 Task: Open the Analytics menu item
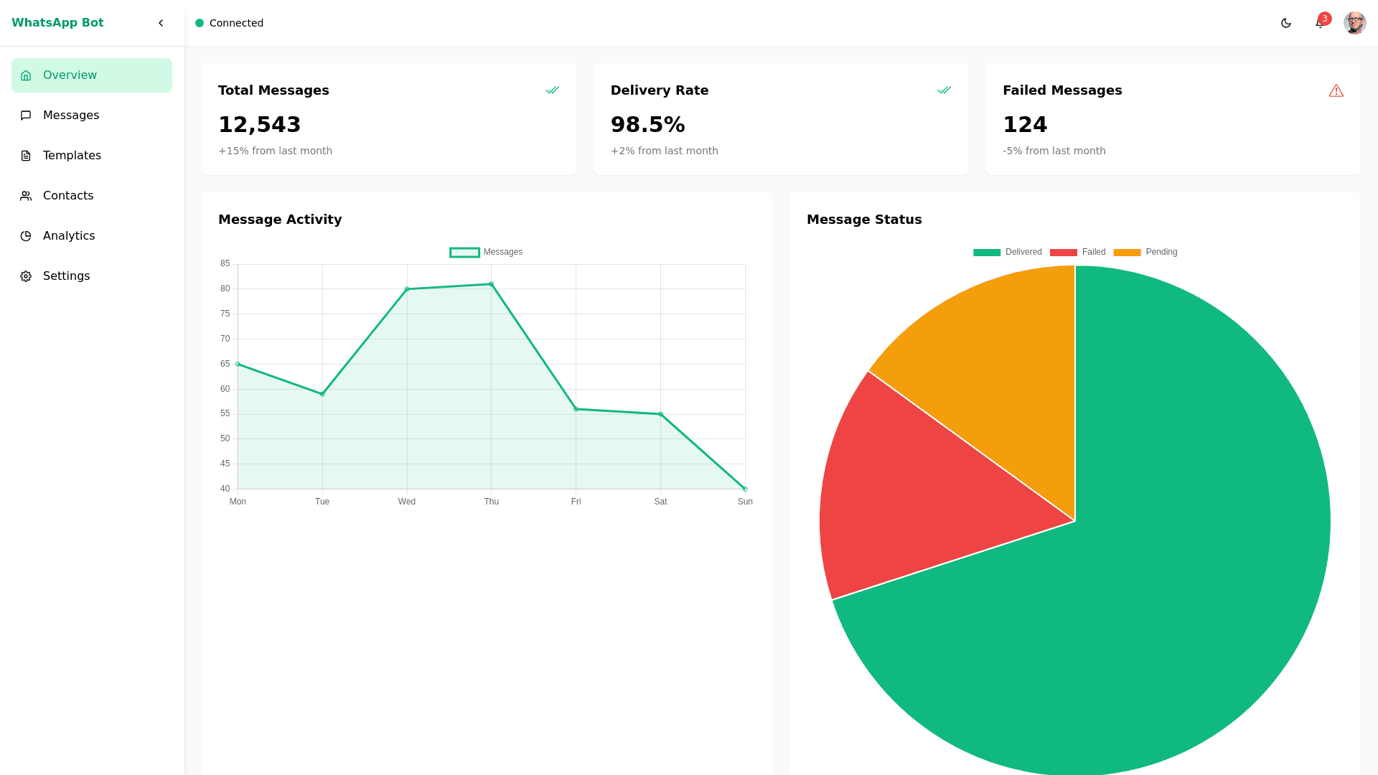[x=69, y=236]
